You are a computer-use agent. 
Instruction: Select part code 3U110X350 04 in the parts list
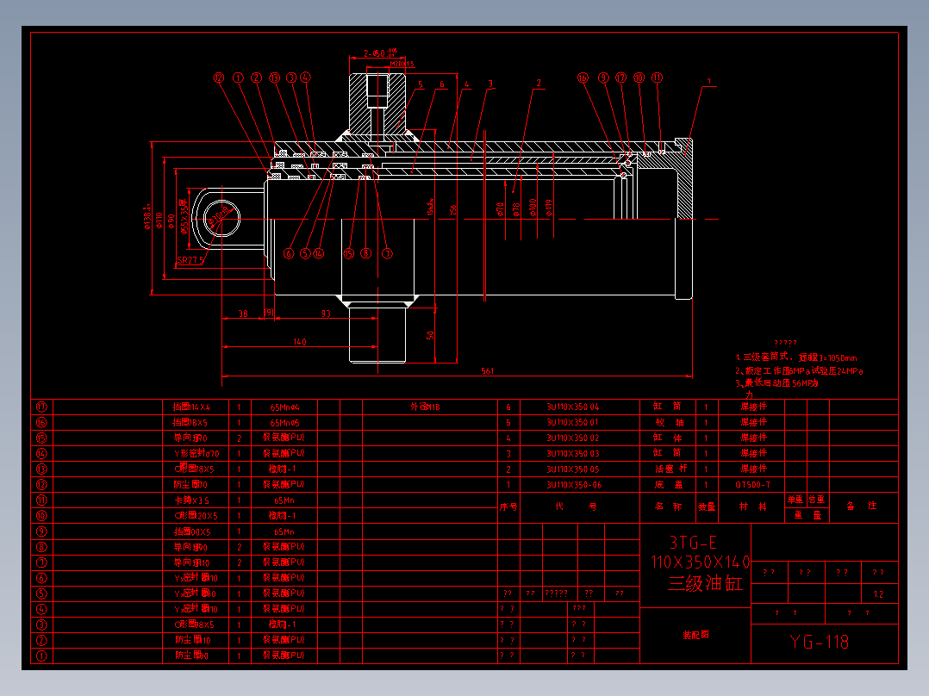[572, 407]
